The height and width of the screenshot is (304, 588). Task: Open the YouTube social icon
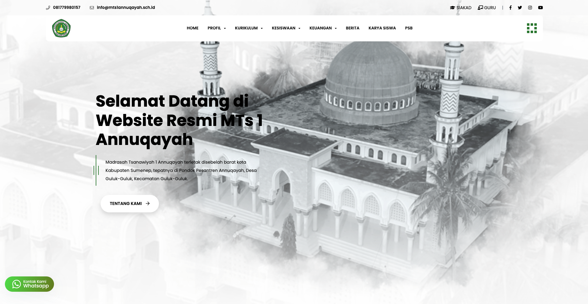point(540,8)
